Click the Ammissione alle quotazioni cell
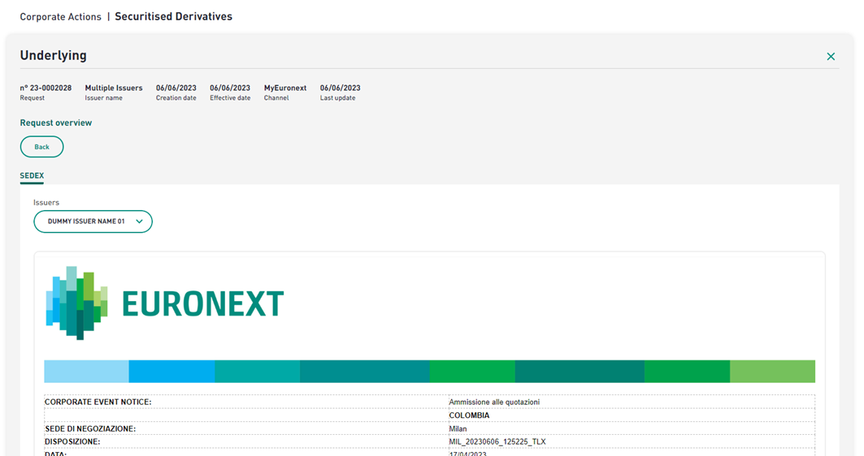This screenshot has height=456, width=864. click(494, 402)
